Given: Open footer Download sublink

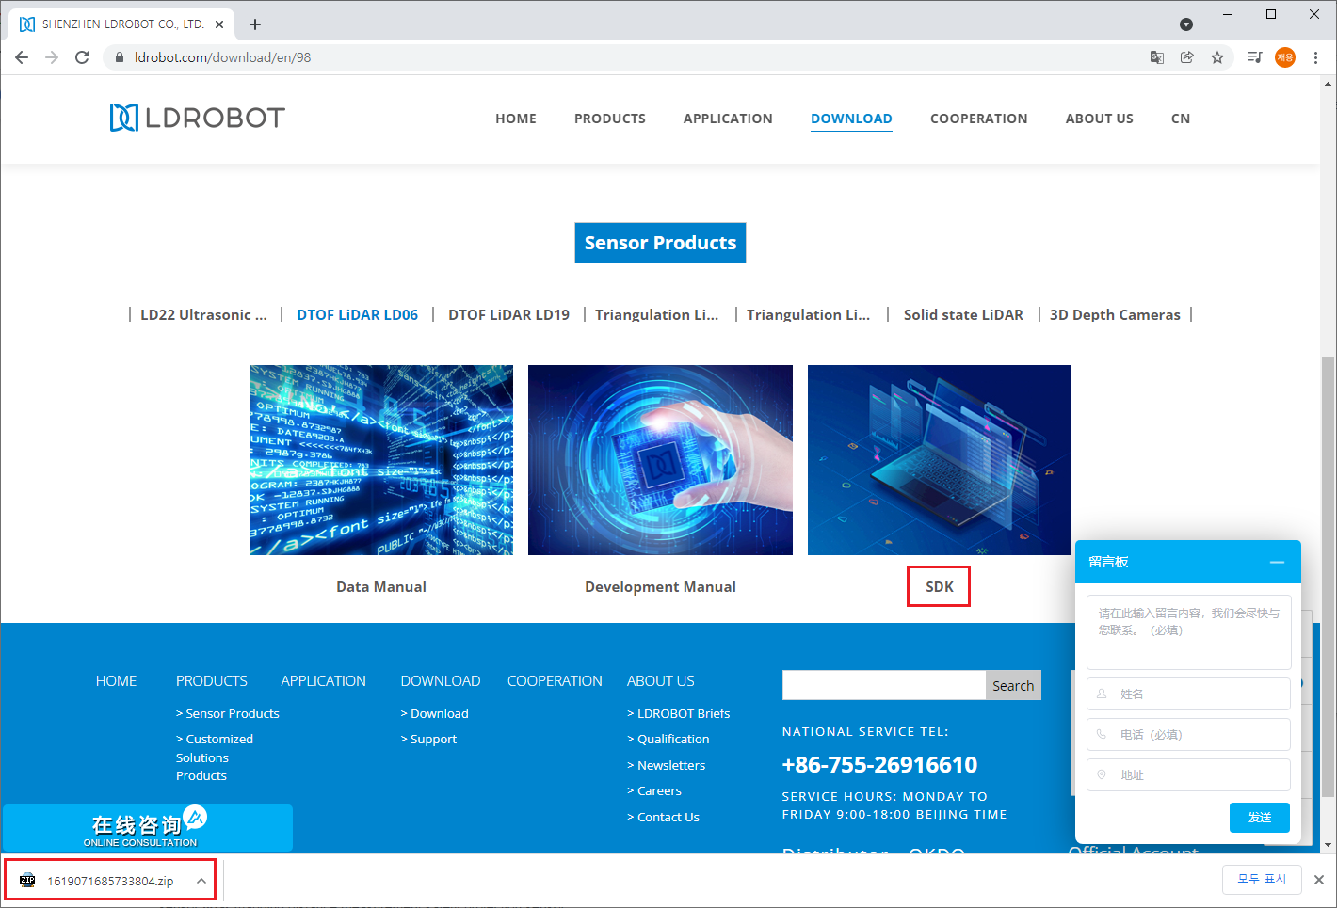Looking at the screenshot, I should (x=435, y=714).
